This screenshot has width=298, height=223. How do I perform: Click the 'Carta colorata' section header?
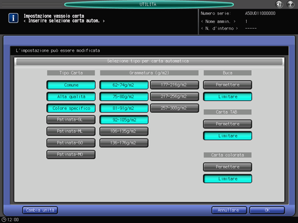click(x=228, y=155)
